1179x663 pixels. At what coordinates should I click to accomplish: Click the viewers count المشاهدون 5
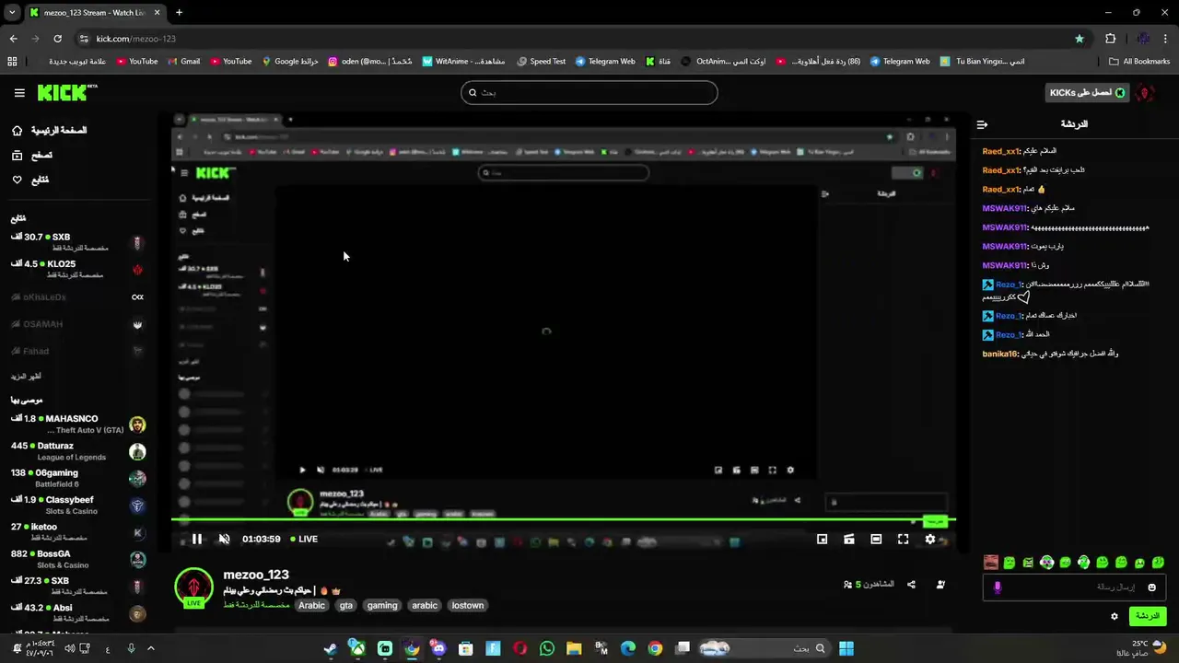(x=869, y=585)
